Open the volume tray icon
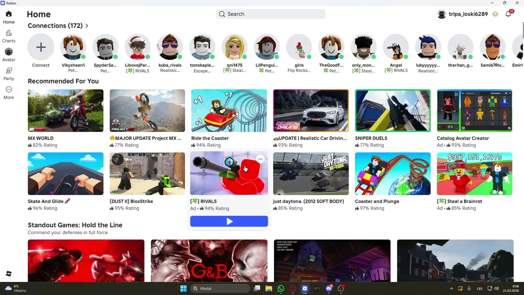This screenshot has height=295, width=524. (496, 288)
